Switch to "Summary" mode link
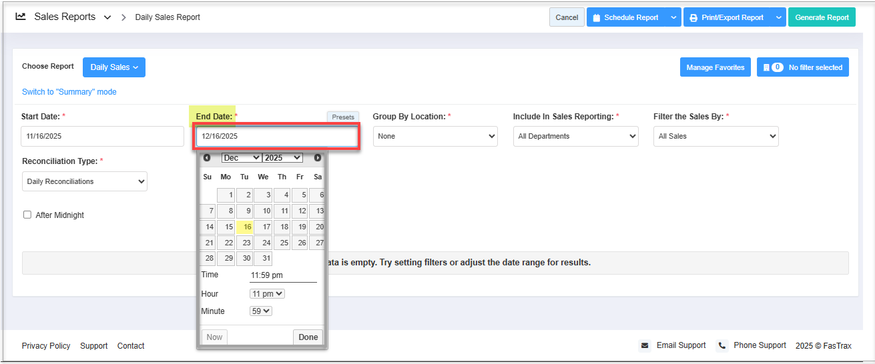 click(x=69, y=92)
